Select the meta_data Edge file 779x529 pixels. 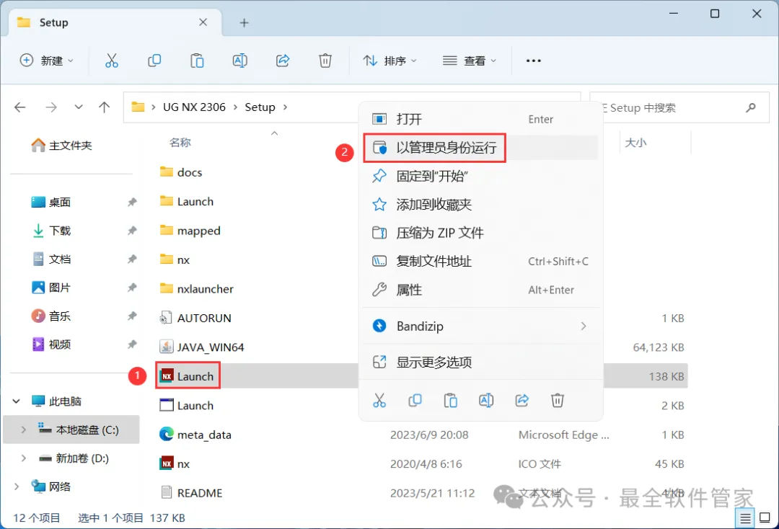point(195,435)
